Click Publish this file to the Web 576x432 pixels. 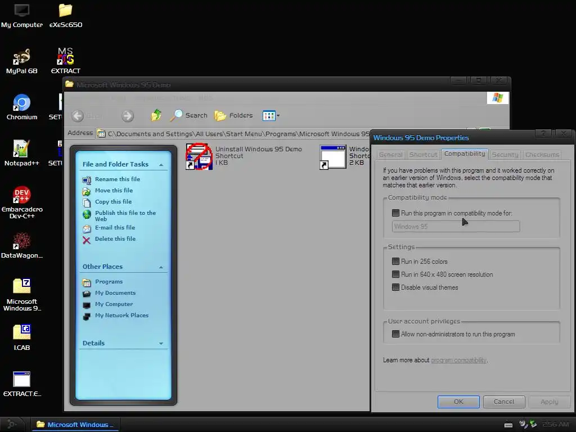(x=125, y=215)
